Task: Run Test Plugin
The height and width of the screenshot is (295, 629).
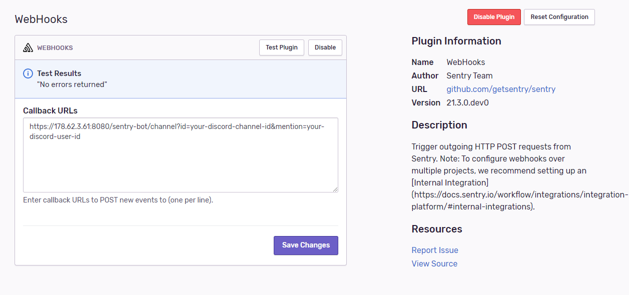Action: pyautogui.click(x=282, y=47)
